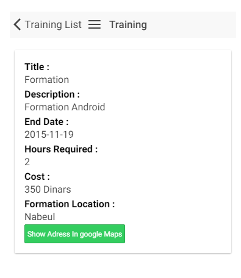Select the Formation Android description text
241x278 pixels.
[x=65, y=107]
